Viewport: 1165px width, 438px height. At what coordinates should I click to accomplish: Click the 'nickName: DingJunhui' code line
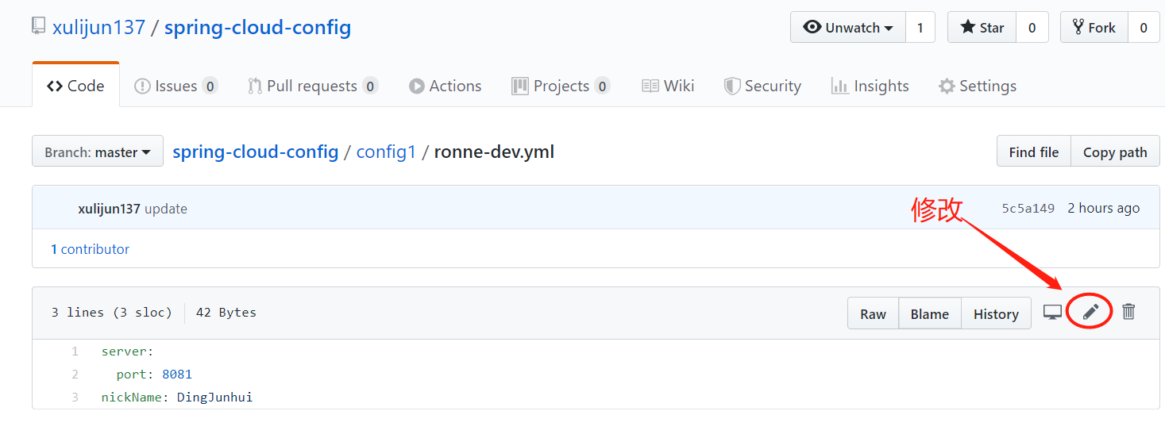177,397
